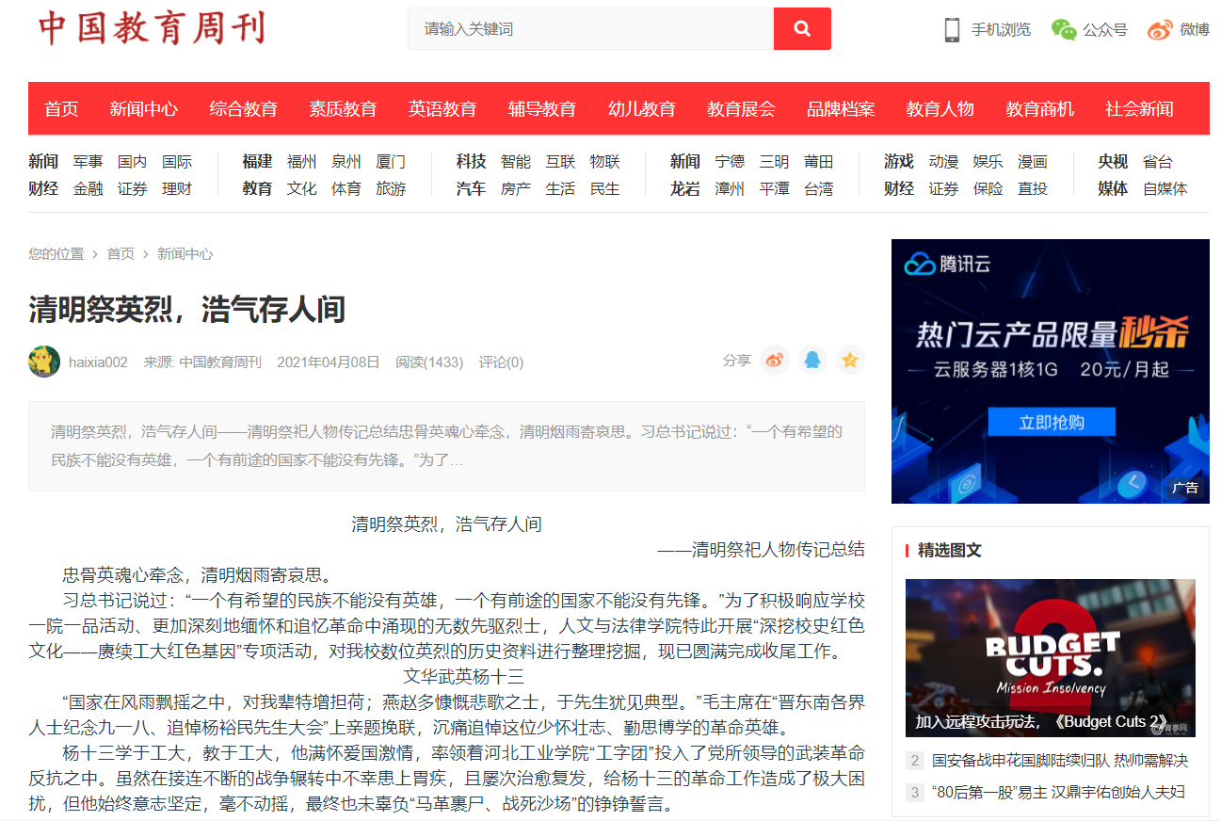
Task: Open the WeChat 公众号 icon
Action: 1064,29
